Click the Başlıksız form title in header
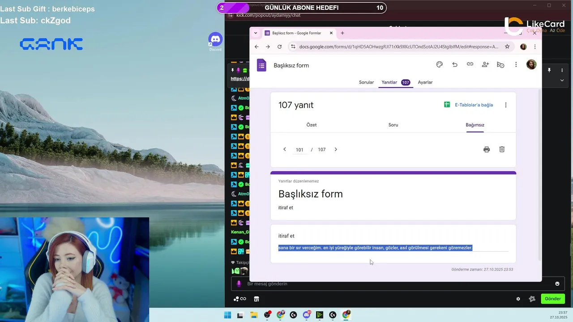The width and height of the screenshot is (573, 322). [x=291, y=65]
